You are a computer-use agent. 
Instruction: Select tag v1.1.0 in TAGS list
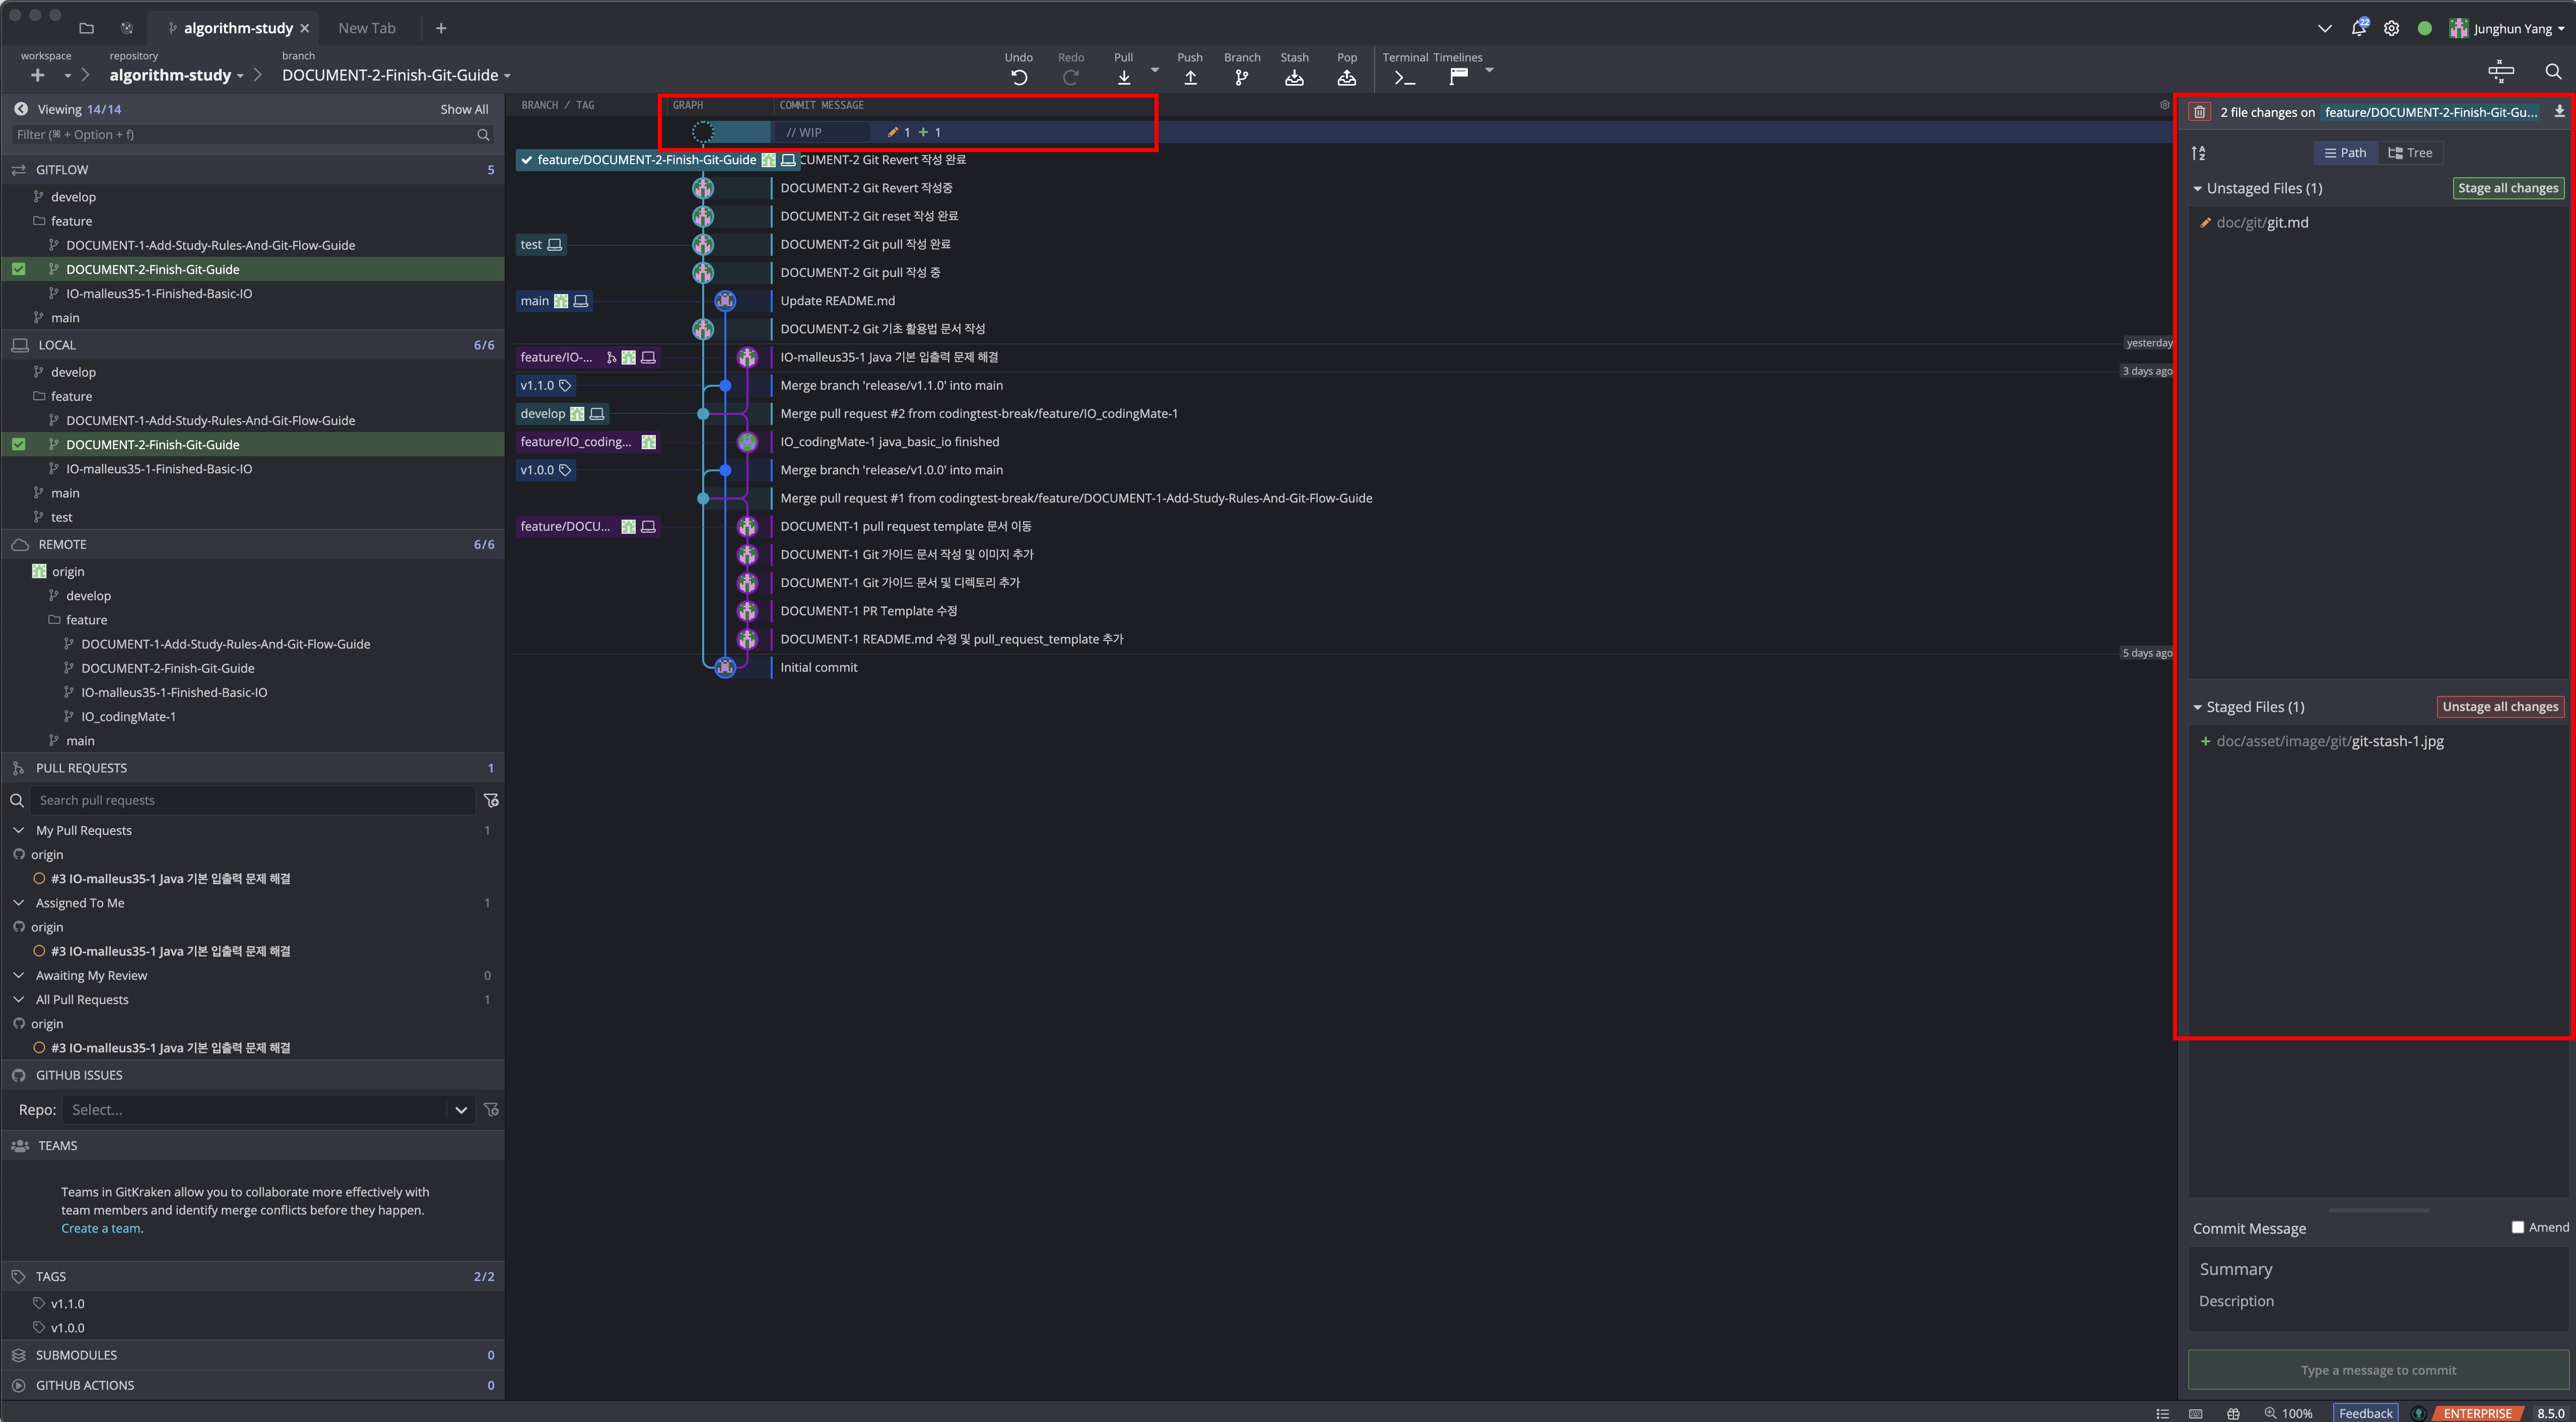(x=67, y=1303)
